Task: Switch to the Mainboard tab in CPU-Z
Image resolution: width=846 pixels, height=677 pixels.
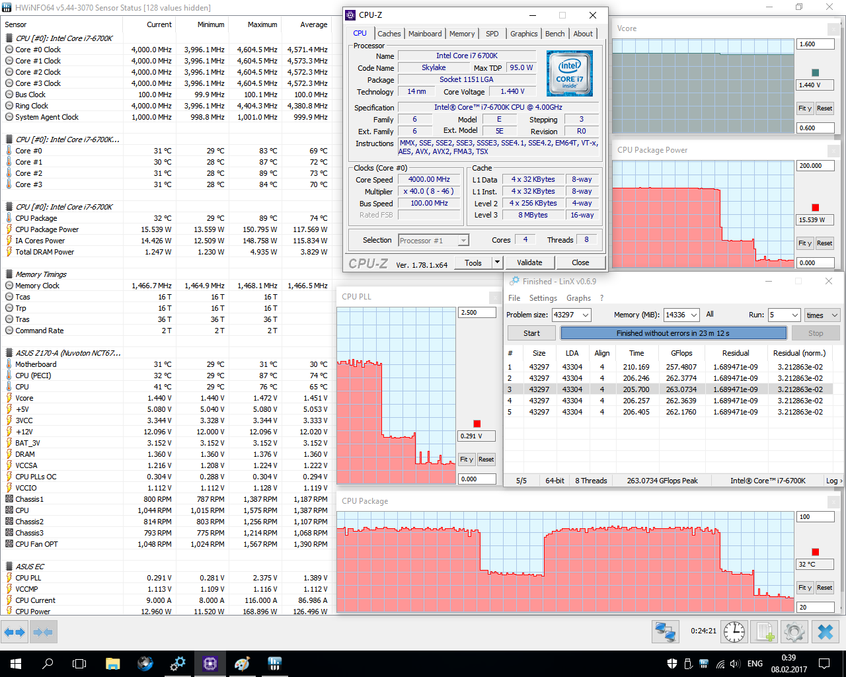Action: coord(425,34)
